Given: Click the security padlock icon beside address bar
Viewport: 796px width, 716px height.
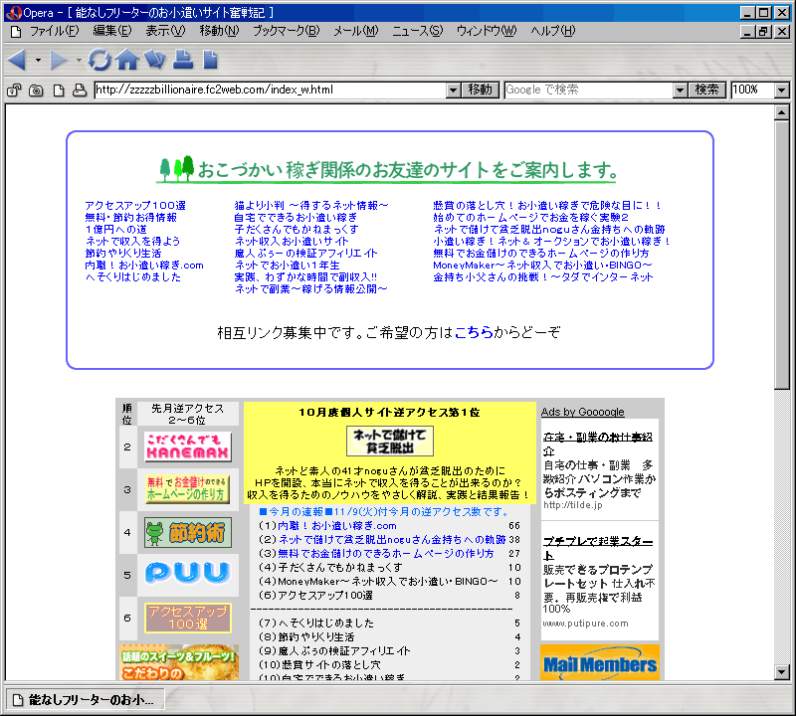Looking at the screenshot, I should point(14,90).
